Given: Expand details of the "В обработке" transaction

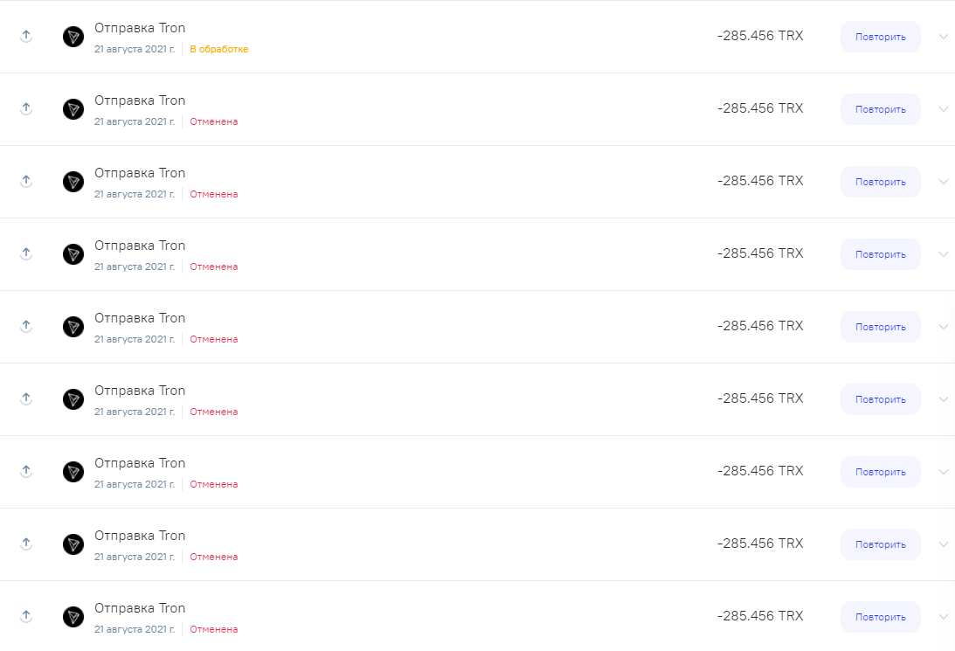Looking at the screenshot, I should [944, 37].
